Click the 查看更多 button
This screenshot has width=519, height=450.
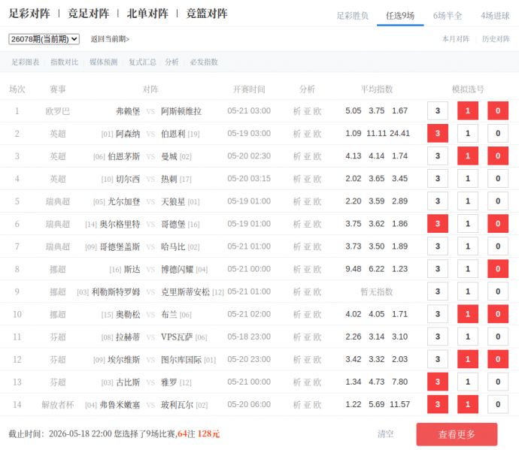click(457, 434)
